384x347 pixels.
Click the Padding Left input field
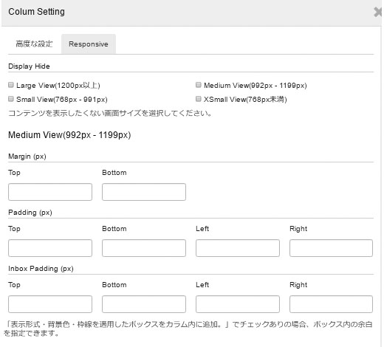[238, 248]
